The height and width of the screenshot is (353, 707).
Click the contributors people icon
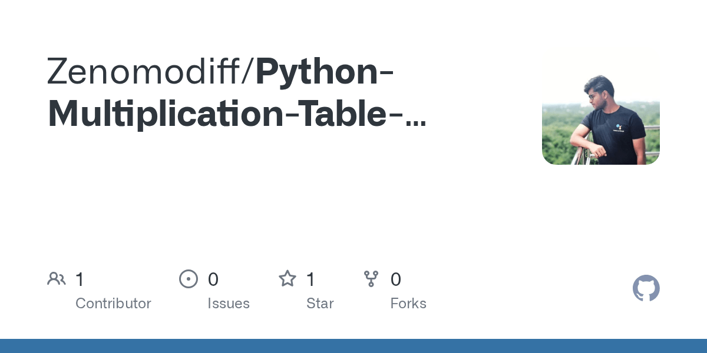57,279
